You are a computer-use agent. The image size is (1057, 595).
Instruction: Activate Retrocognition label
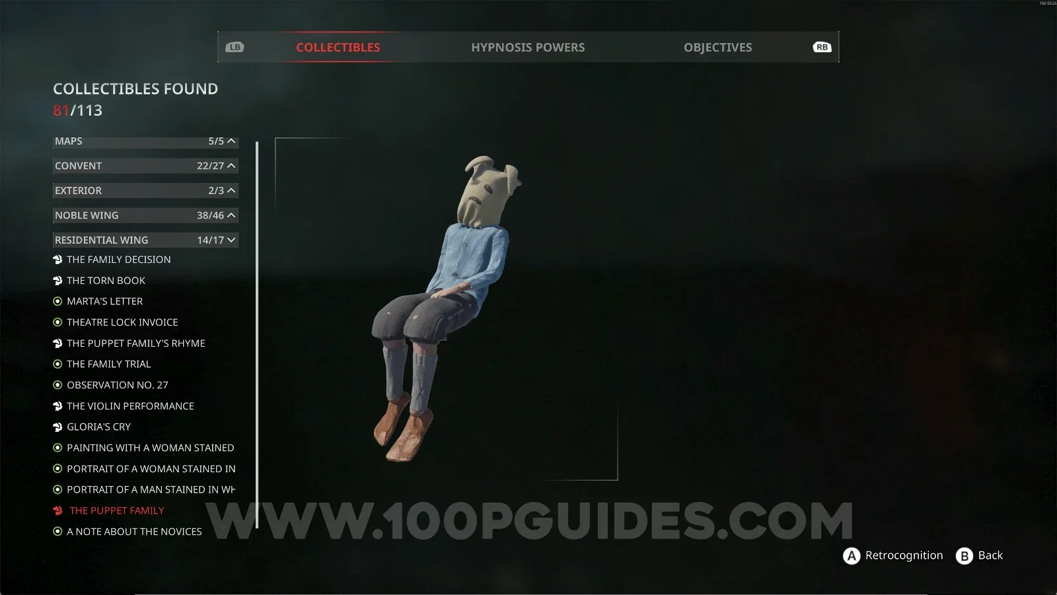pyautogui.click(x=904, y=555)
